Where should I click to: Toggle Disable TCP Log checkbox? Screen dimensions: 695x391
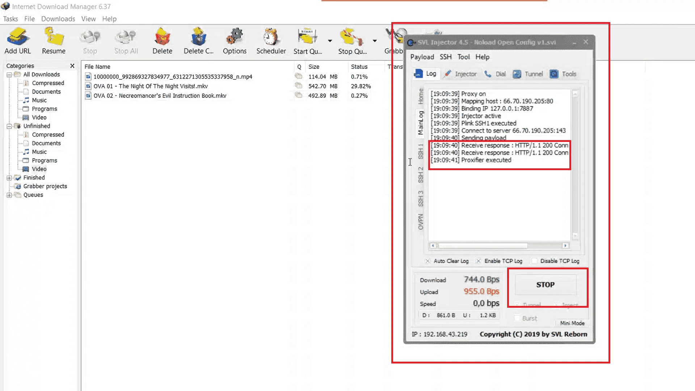(534, 261)
